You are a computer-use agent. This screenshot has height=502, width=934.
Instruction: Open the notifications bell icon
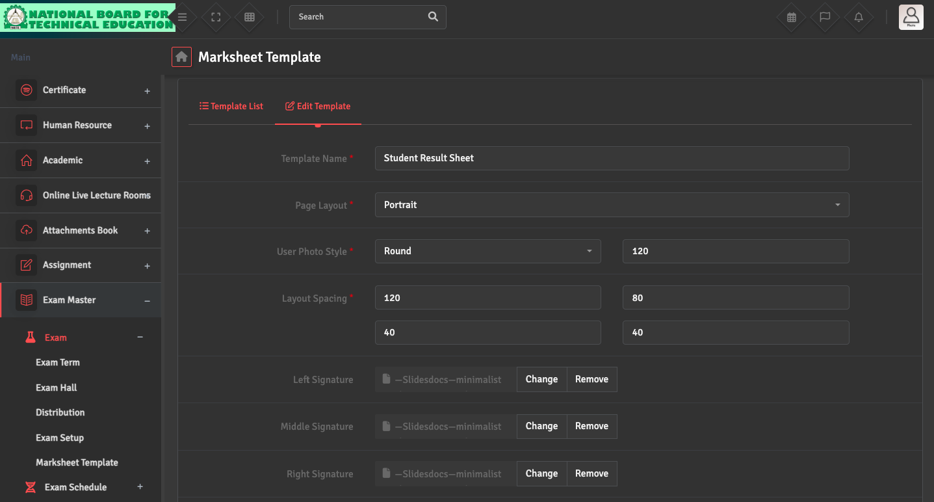[859, 18]
